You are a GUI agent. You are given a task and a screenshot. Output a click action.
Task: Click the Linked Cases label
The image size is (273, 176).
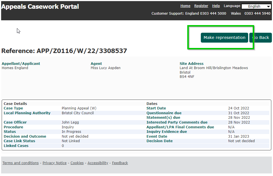point(16,146)
